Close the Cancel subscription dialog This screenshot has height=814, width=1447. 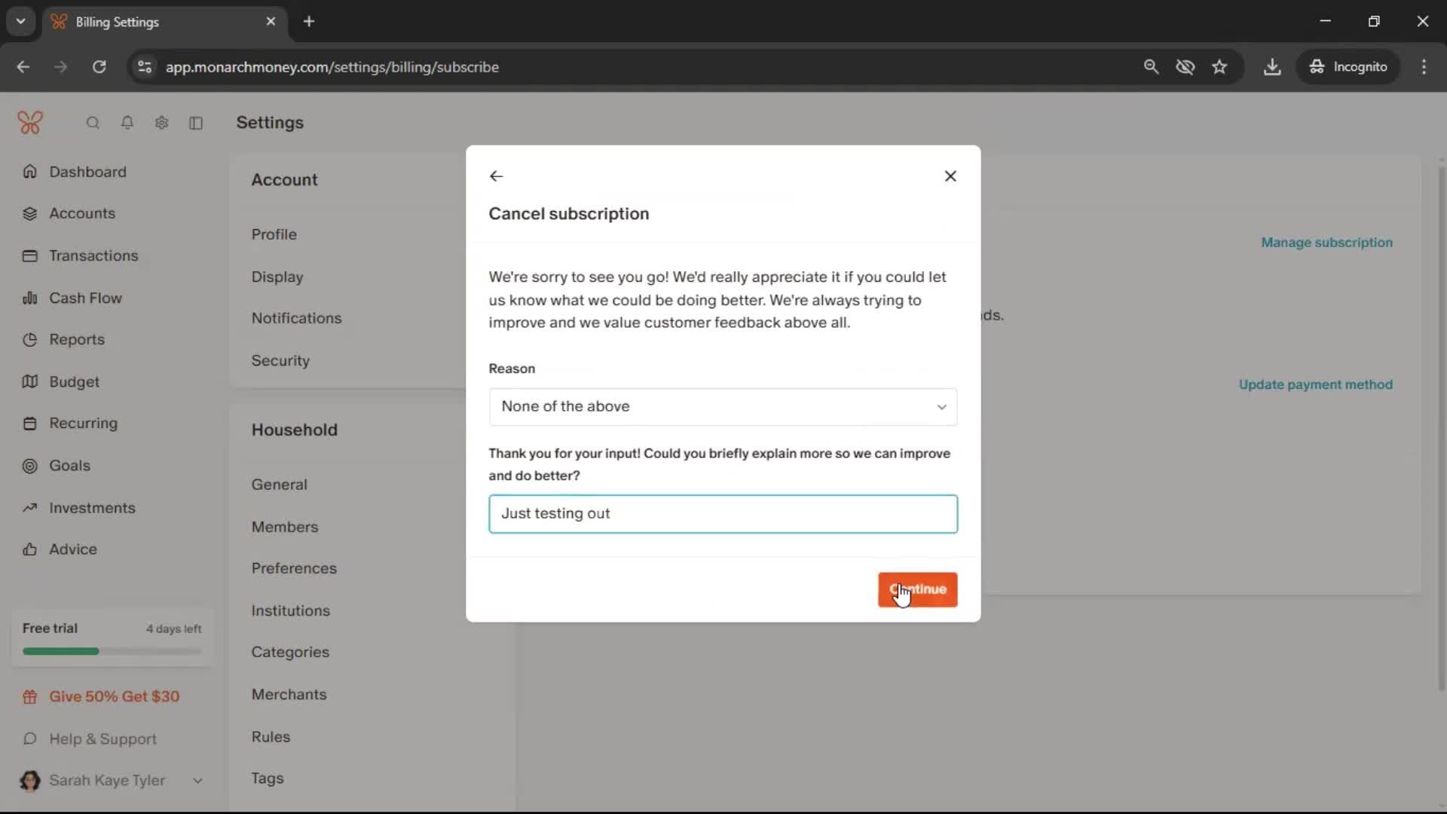[x=950, y=176]
